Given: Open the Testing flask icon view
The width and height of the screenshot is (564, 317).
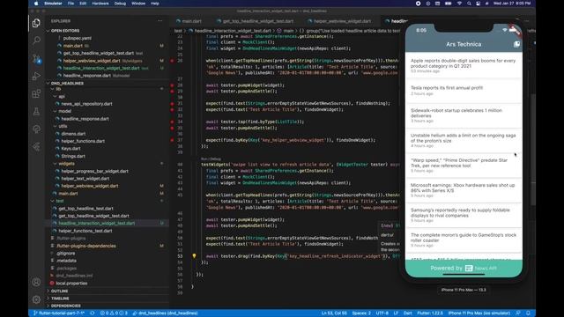Looking at the screenshot, I should point(36,112).
